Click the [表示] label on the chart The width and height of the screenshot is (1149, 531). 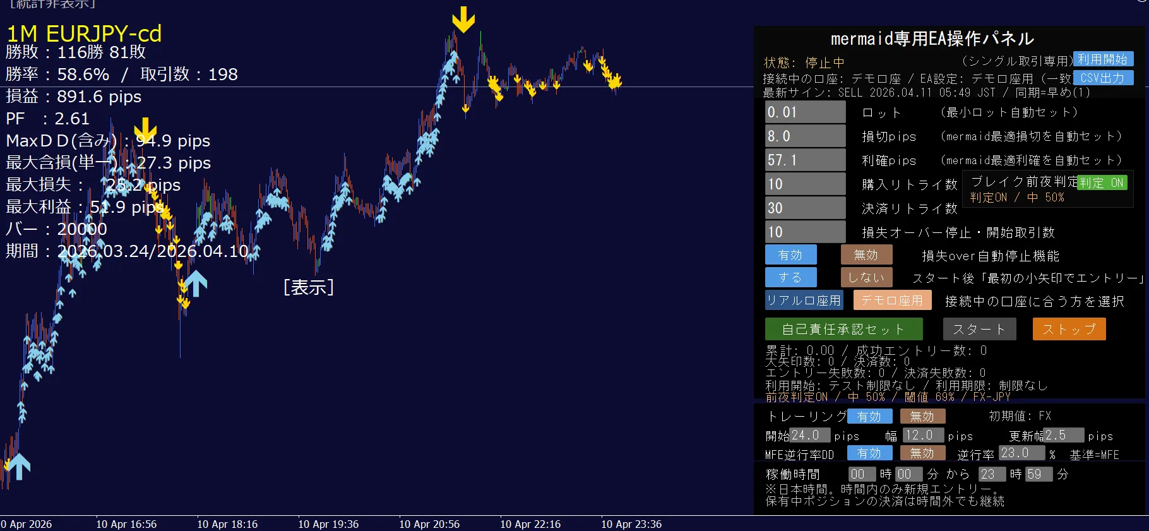[x=308, y=287]
